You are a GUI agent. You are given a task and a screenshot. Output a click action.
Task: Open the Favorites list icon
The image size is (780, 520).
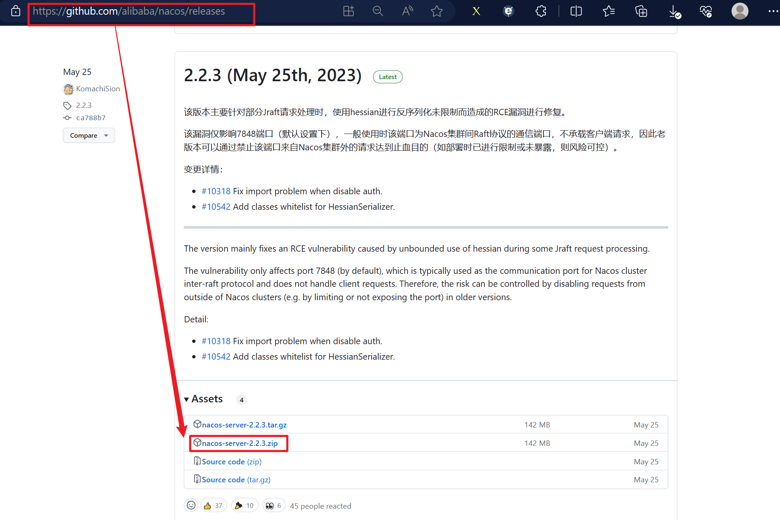pyautogui.click(x=609, y=11)
